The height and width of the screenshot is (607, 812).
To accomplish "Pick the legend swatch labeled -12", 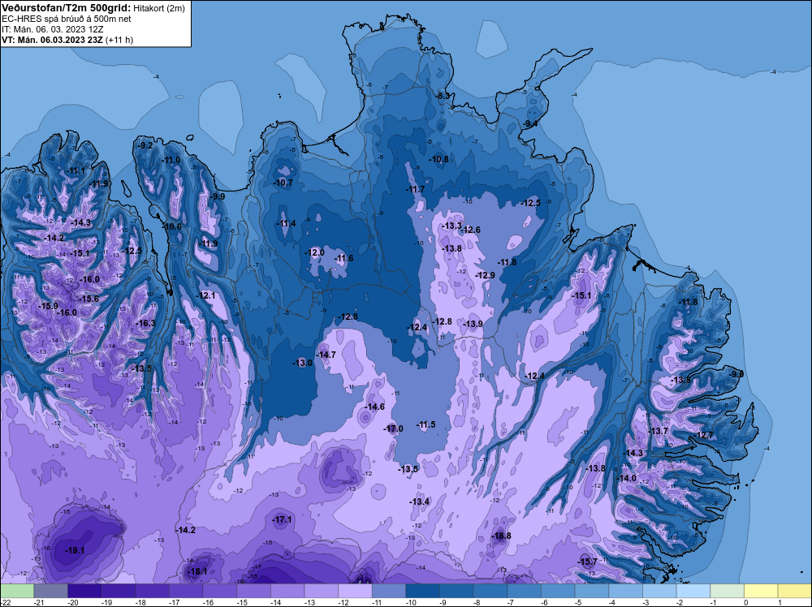I will pyautogui.click(x=356, y=591).
